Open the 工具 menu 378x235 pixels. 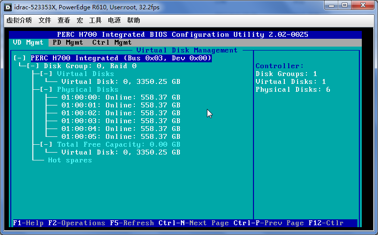click(95, 20)
